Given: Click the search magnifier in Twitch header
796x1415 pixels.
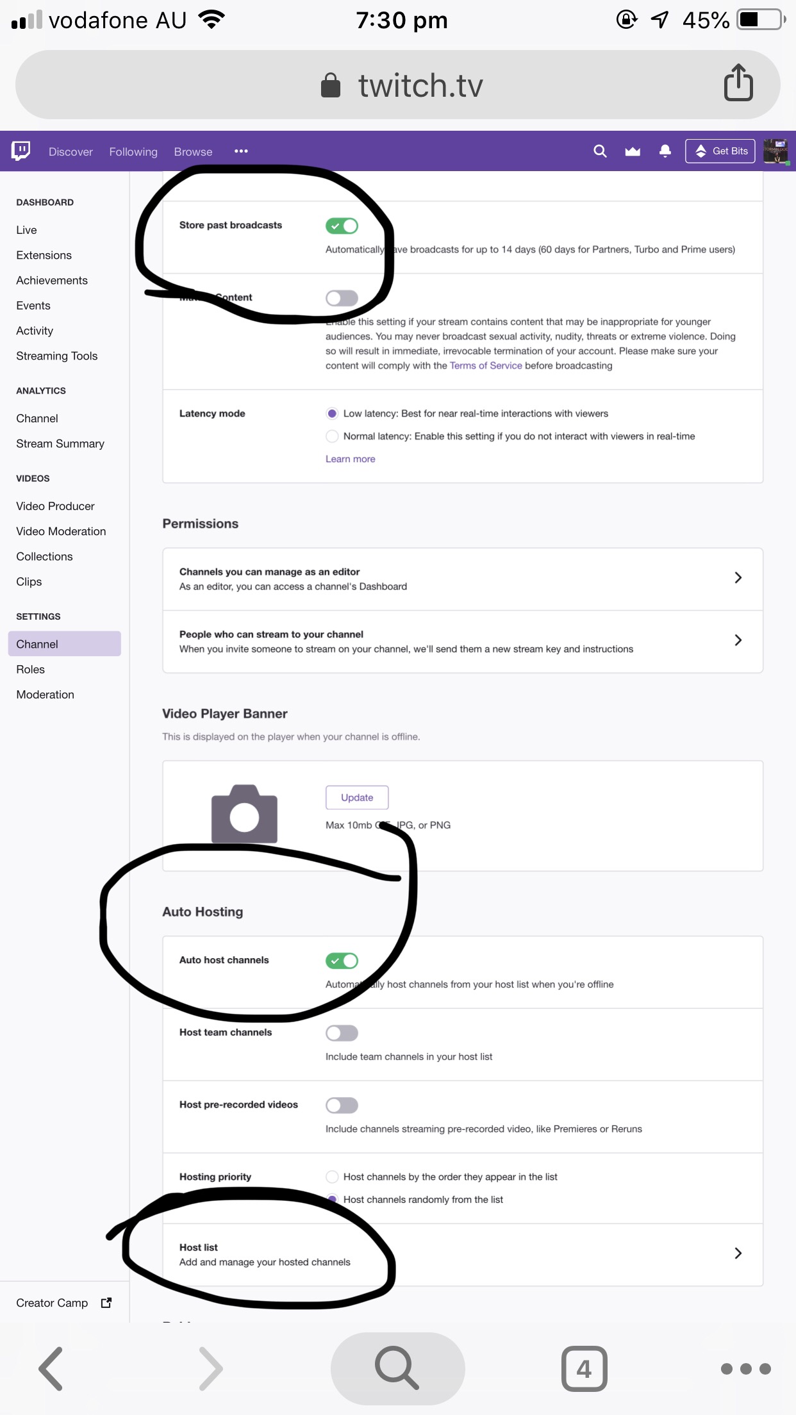Looking at the screenshot, I should coord(600,151).
